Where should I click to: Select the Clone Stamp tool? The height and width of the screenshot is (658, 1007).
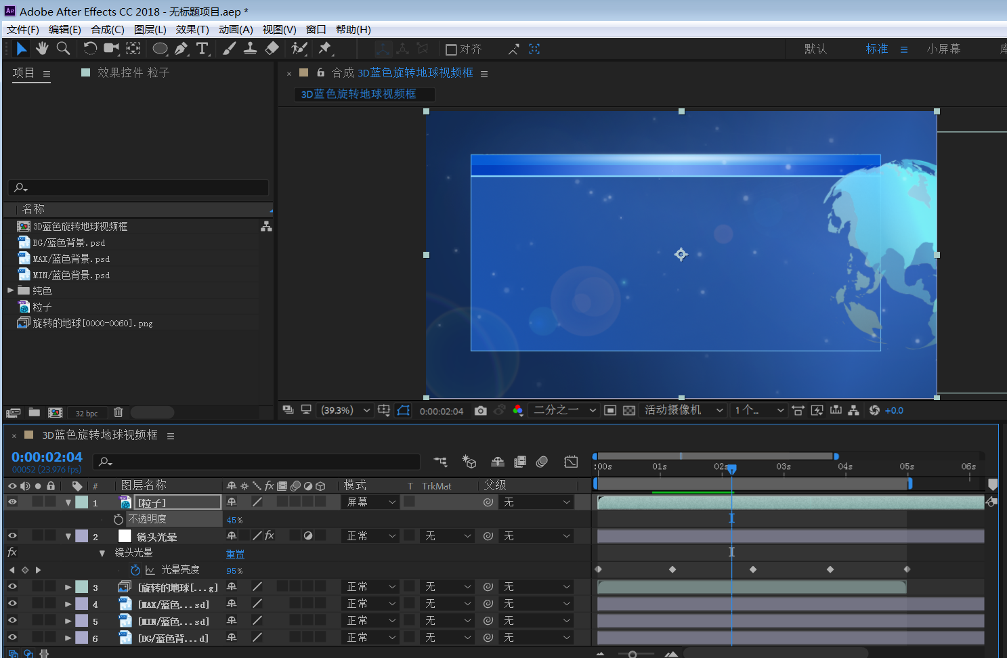click(250, 49)
